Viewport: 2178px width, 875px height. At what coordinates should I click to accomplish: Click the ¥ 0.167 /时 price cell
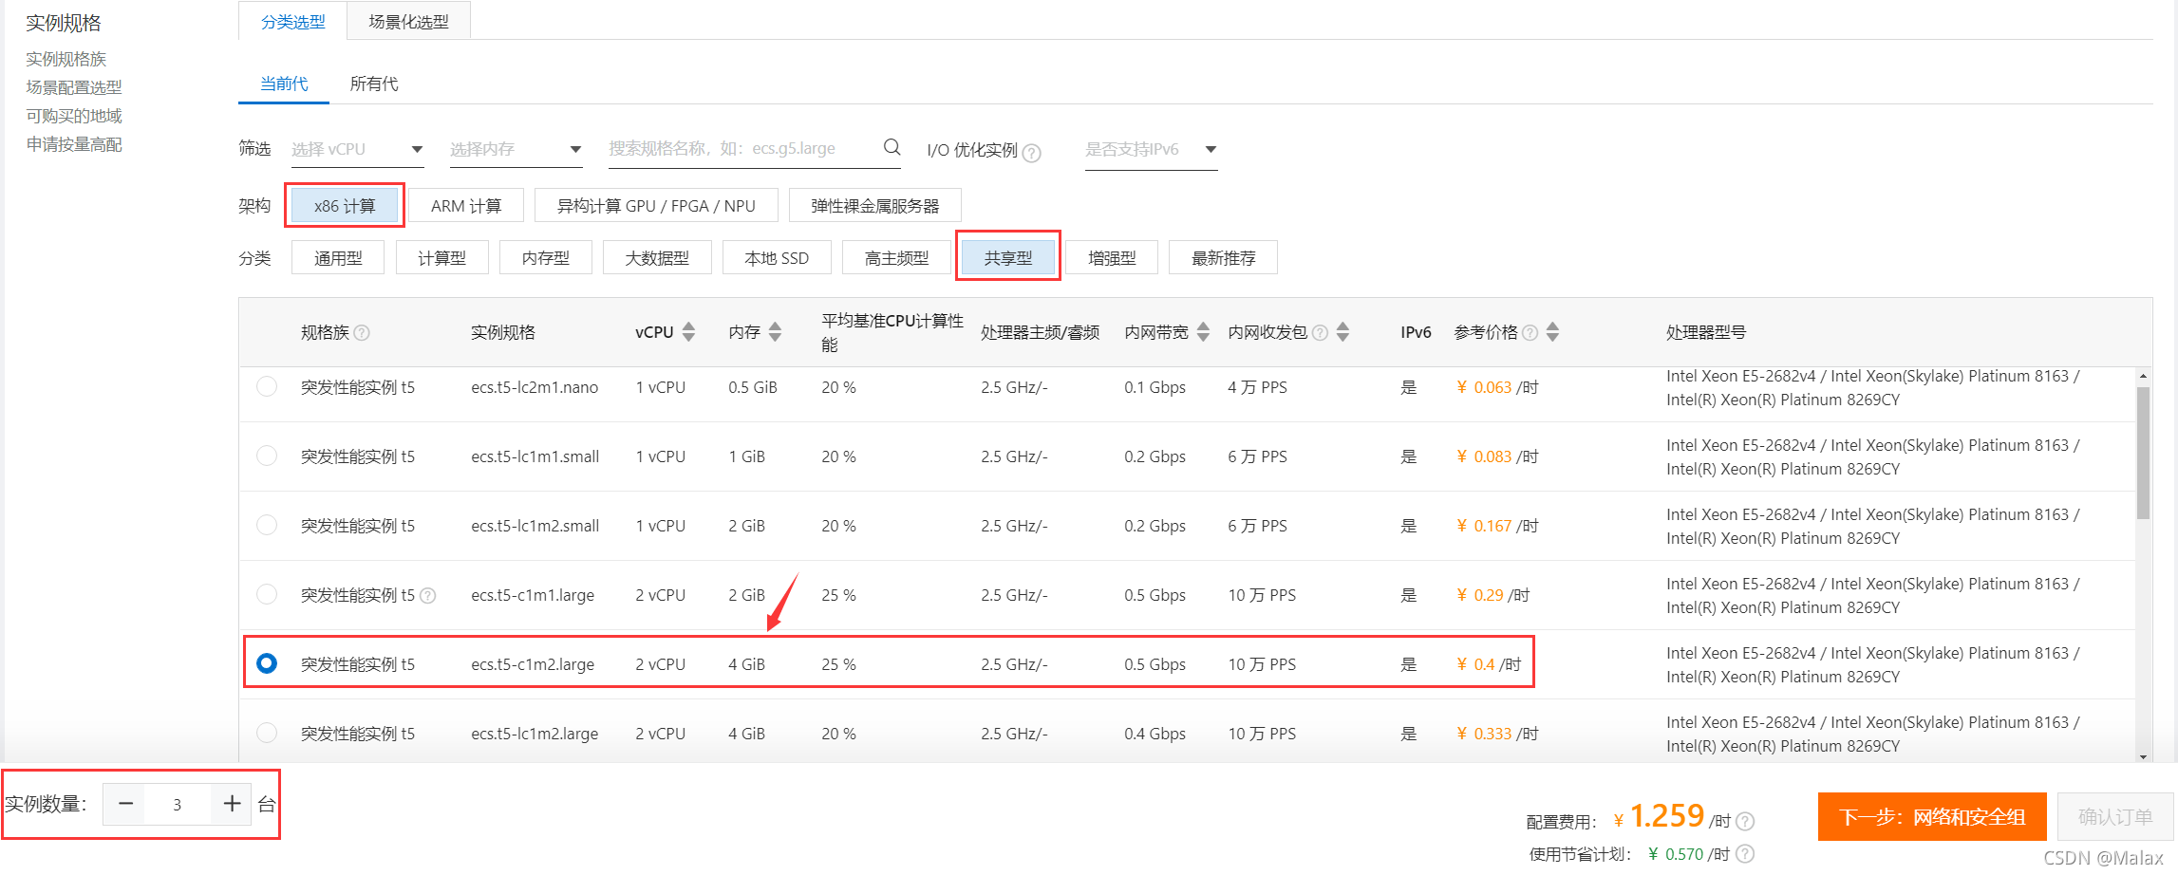1497,526
